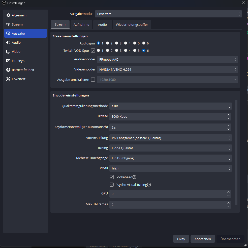The width and height of the screenshot is (248, 248).
Task: Click the Erweitert tools icon in sidebar
Action: pyautogui.click(x=8, y=79)
